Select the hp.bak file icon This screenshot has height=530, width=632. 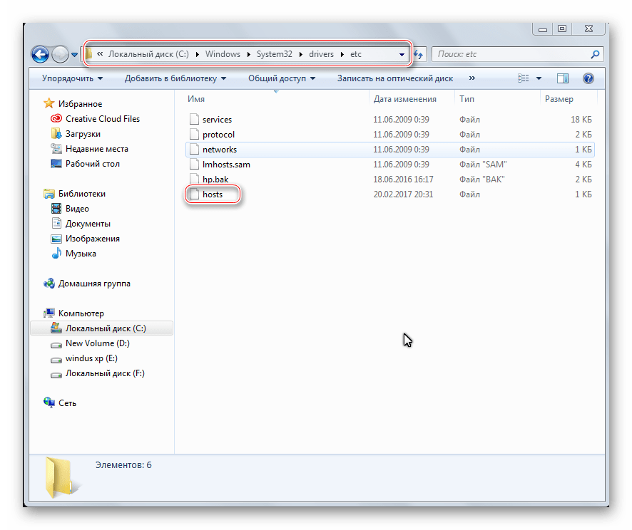pos(194,179)
